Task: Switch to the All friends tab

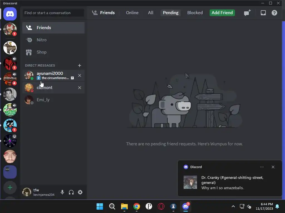Action: click(151, 13)
